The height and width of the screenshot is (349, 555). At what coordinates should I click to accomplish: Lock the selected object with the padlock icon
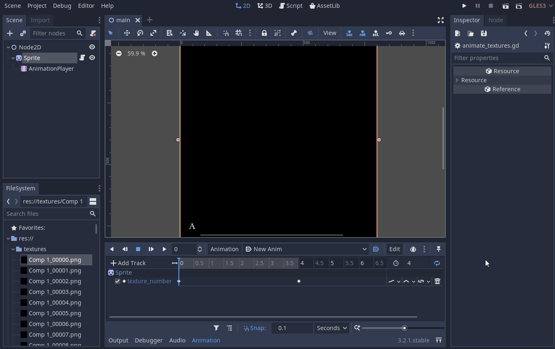coord(264,33)
